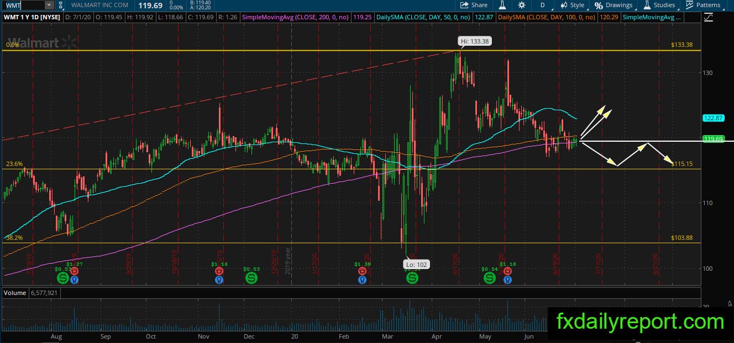The height and width of the screenshot is (343, 734).
Task: Open the symbol history dropdown arrow
Action: [49, 5]
